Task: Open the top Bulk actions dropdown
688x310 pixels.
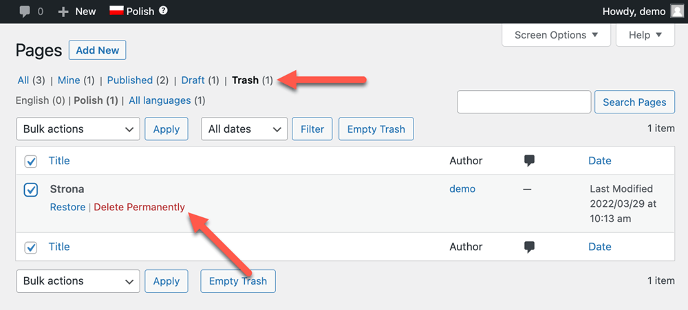Action: (x=78, y=129)
